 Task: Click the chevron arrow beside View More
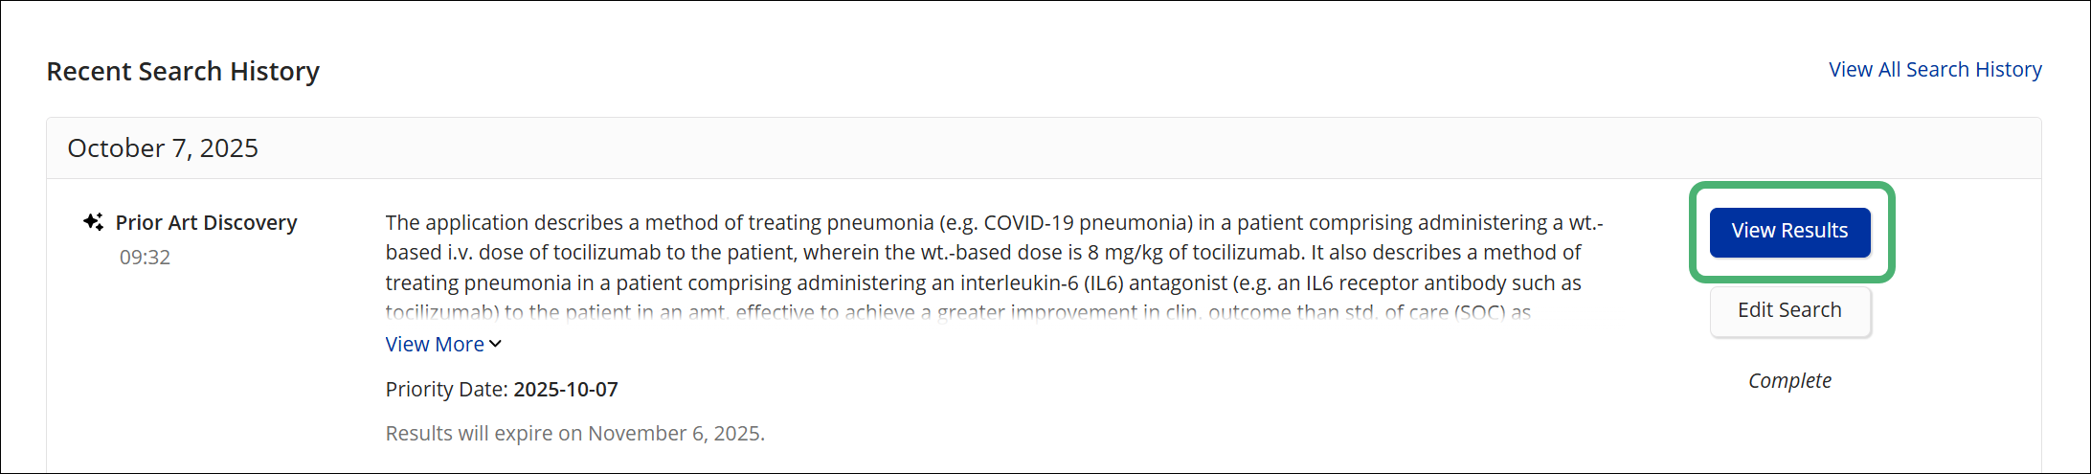pos(495,345)
